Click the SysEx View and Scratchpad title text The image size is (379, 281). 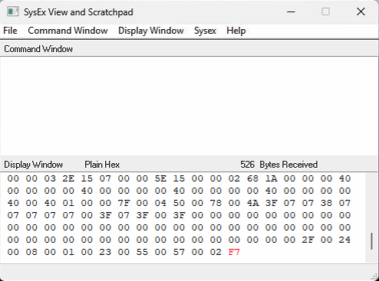pos(78,12)
